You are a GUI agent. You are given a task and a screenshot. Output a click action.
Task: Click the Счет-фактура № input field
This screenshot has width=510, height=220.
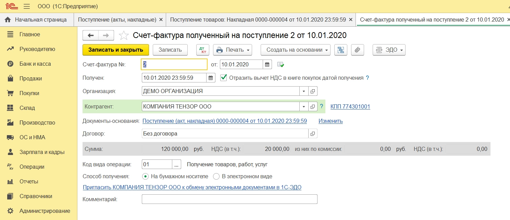pos(174,64)
